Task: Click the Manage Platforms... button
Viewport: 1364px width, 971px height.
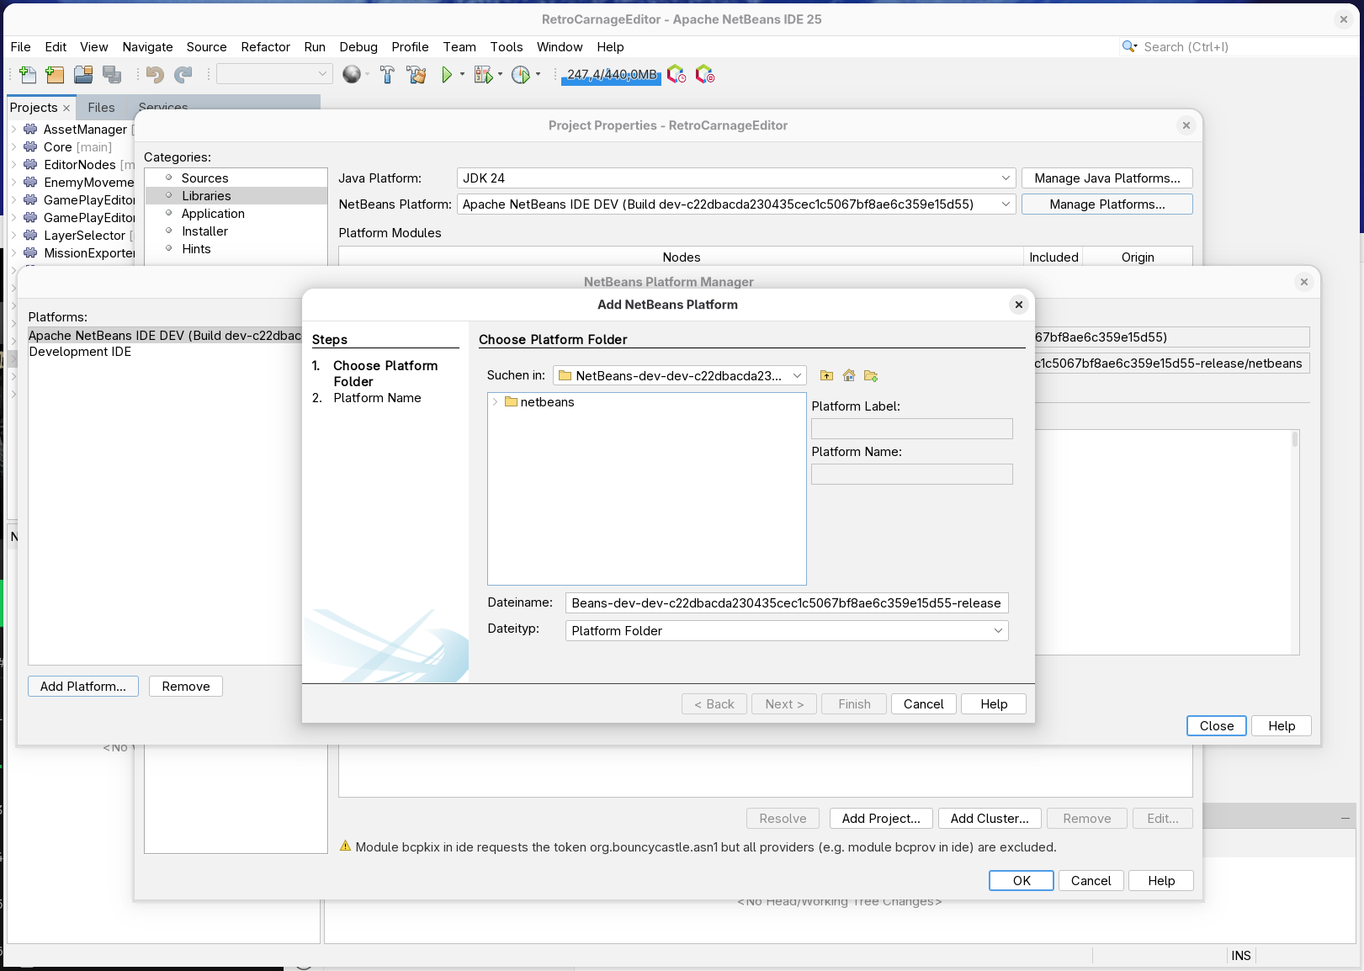Action: (x=1107, y=204)
